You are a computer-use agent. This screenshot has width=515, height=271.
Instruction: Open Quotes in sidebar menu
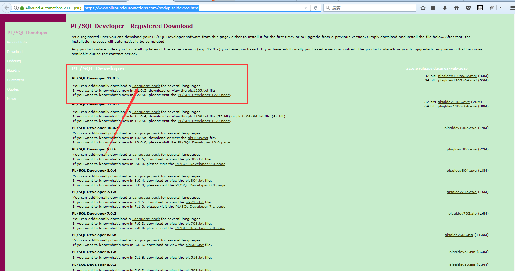13,89
